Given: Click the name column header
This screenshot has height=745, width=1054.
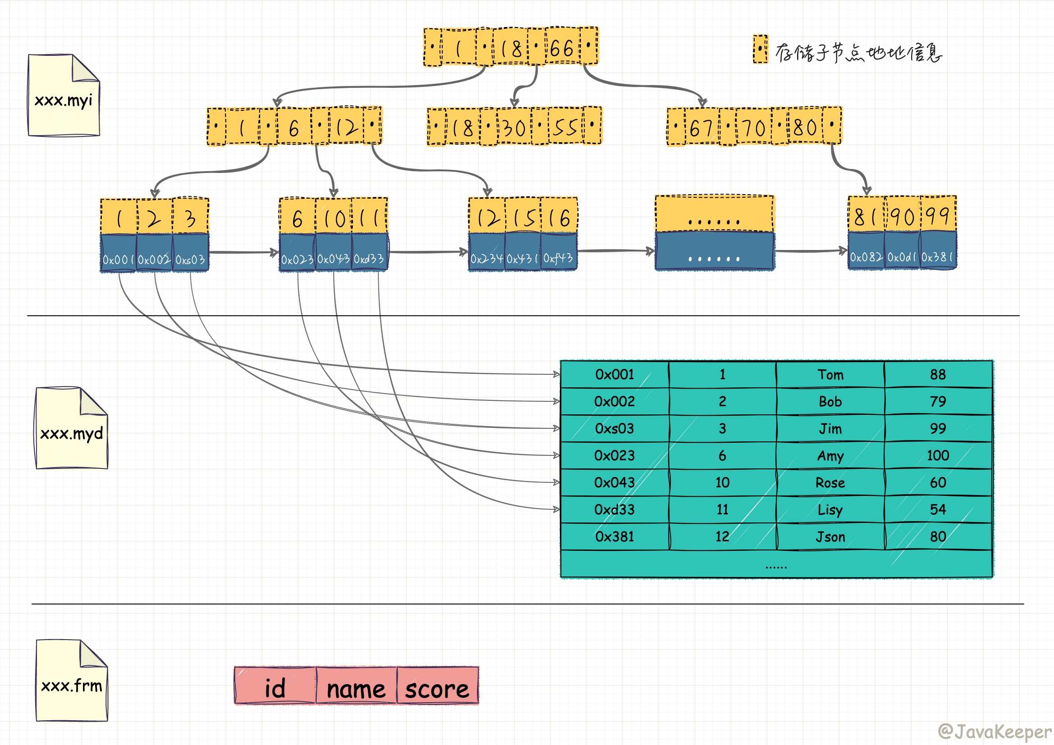Looking at the screenshot, I should click(356, 686).
